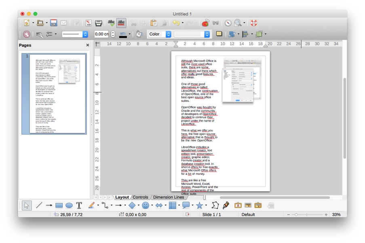365x243 pixels.
Task: Pick the line color swatch
Action: 123,34
